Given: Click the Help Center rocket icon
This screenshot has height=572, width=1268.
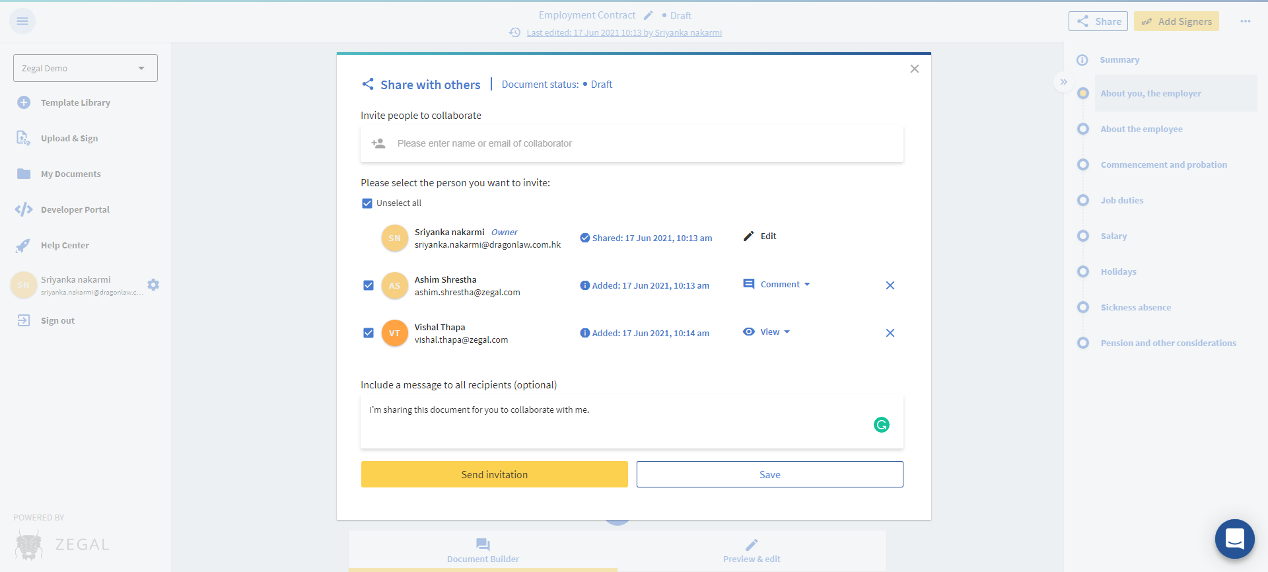Looking at the screenshot, I should pyautogui.click(x=23, y=245).
